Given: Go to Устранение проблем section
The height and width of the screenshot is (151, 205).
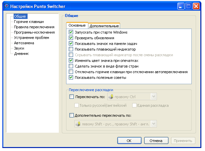Looking at the screenshot, I should click(32, 38).
